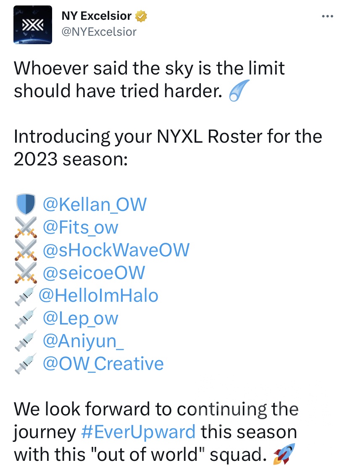
Task: Open the @seicoeOW mention
Action: click(x=94, y=273)
